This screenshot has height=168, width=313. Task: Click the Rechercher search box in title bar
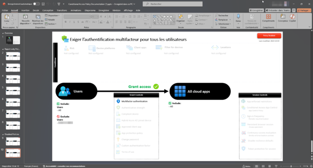pos(170,4)
